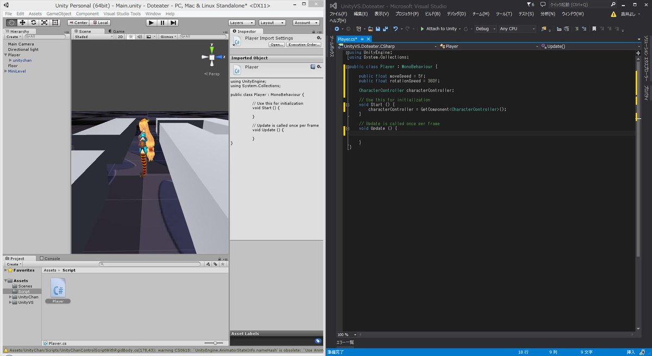Click the Project save search star icon
Viewport: 652px width, 356px height.
(x=223, y=264)
